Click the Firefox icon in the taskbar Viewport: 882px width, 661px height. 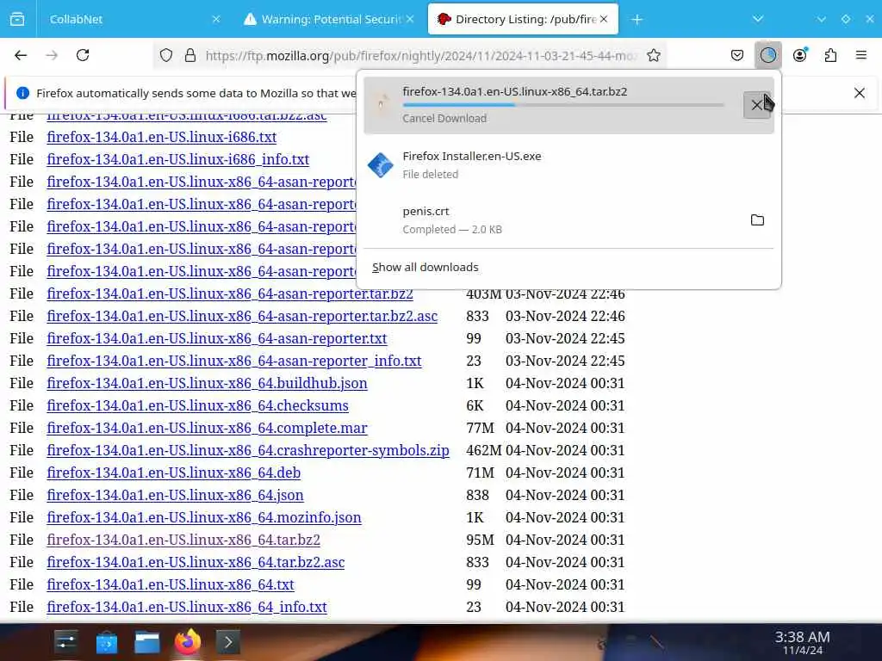187,642
